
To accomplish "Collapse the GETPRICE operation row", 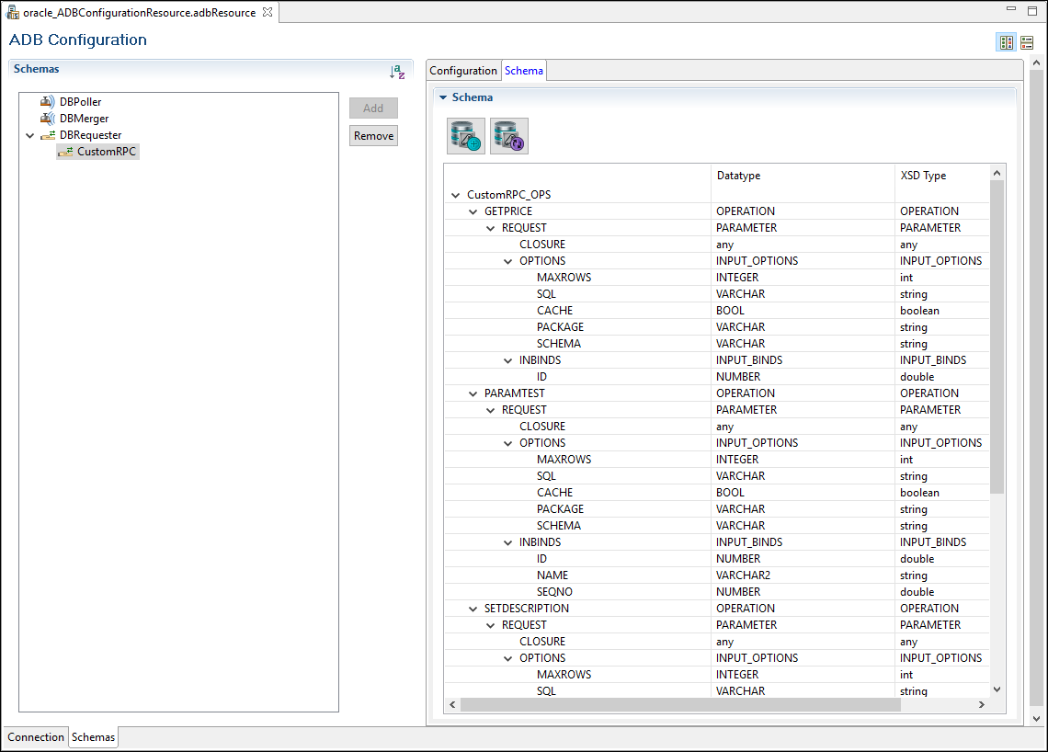I will 473,211.
